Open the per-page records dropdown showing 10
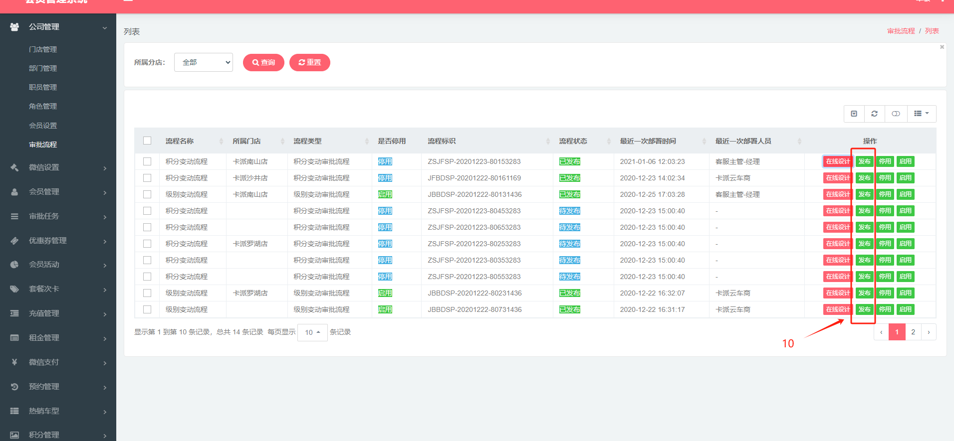954x441 pixels. [x=312, y=332]
